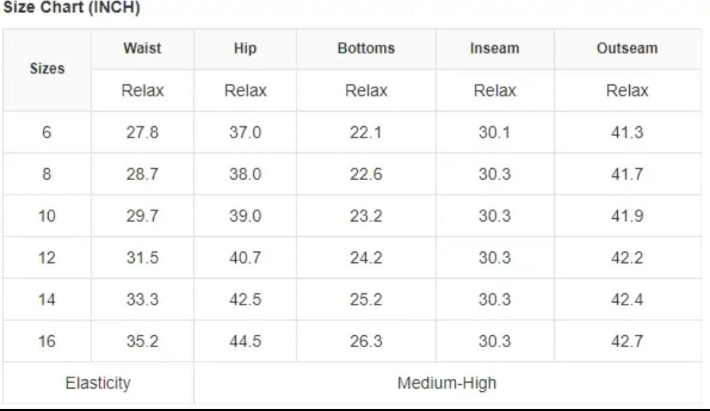Click waist value 27.8 for size 6
The width and height of the screenshot is (710, 411).
click(142, 132)
